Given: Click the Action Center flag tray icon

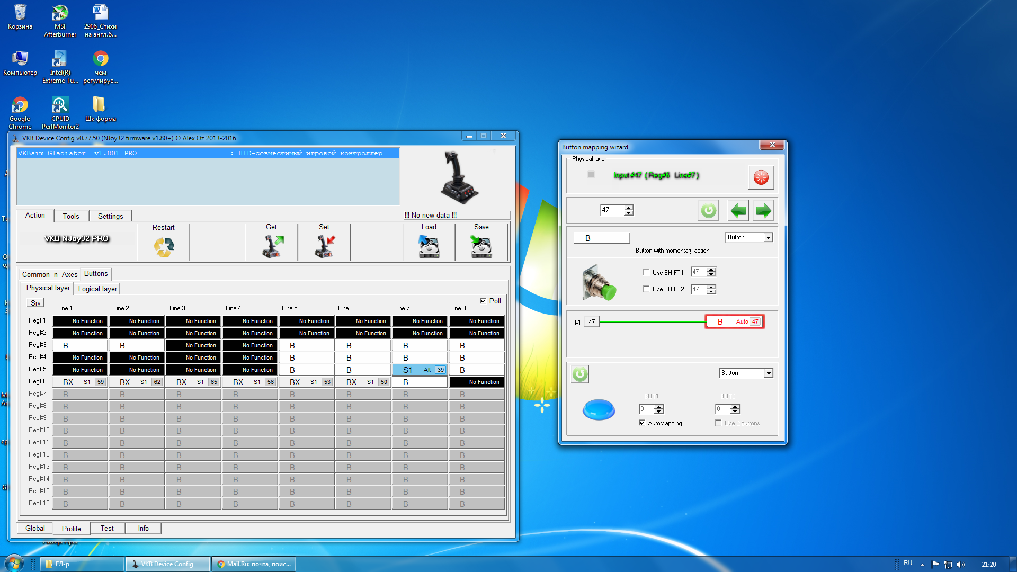Looking at the screenshot, I should coord(935,564).
